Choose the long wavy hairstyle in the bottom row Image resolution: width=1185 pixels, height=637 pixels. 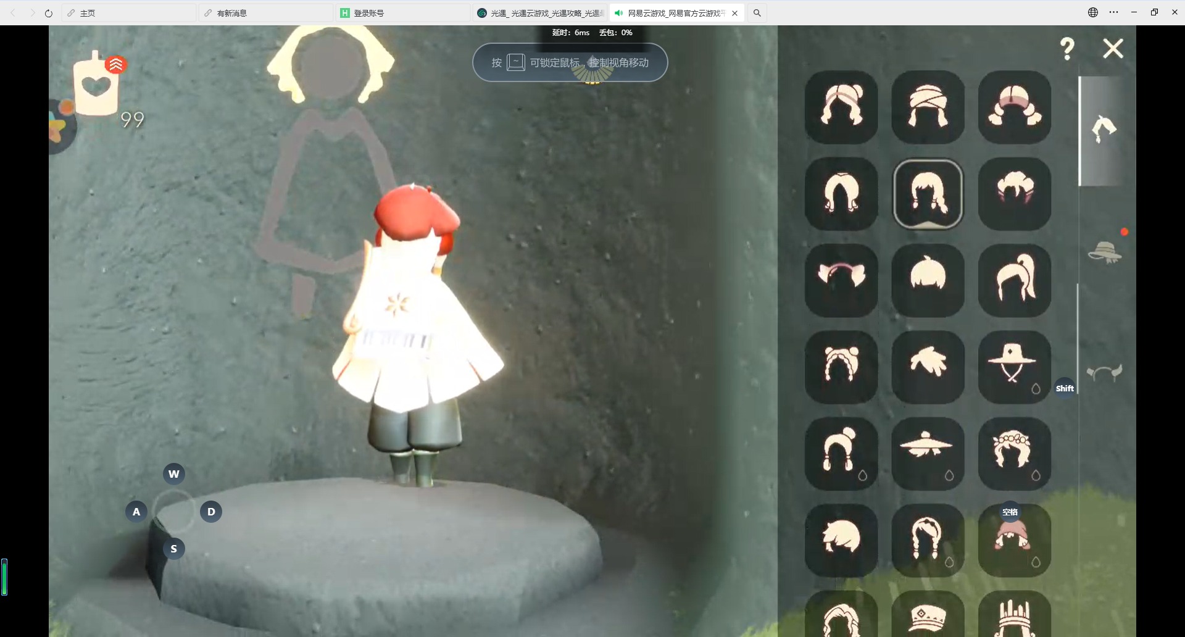pyautogui.click(x=841, y=614)
